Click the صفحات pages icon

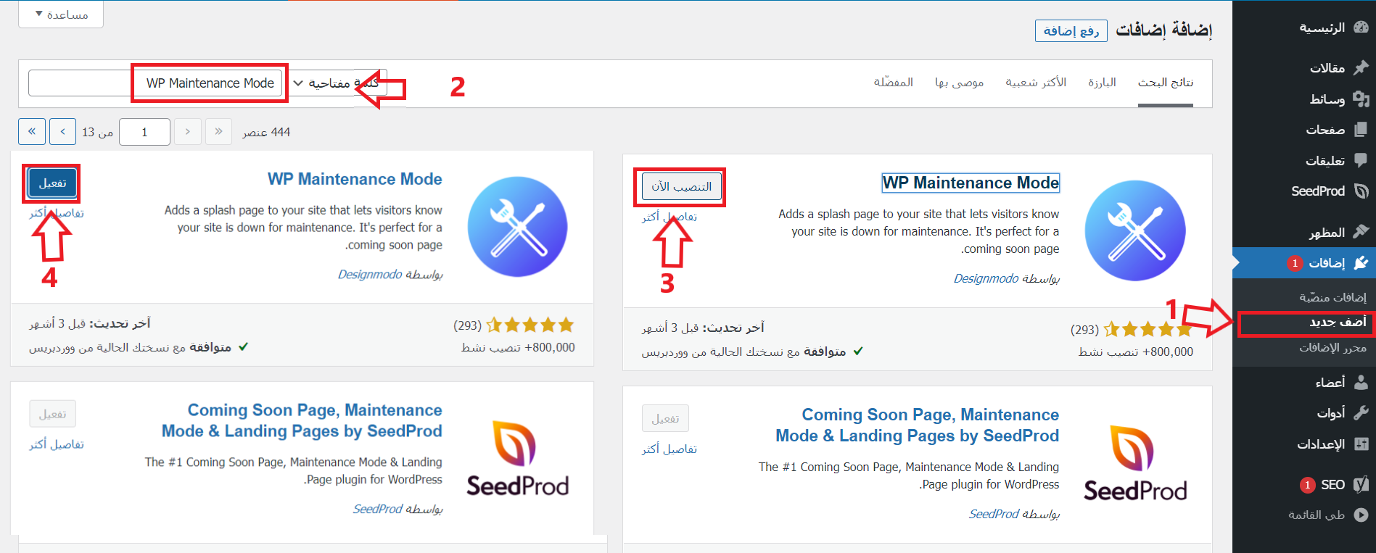pyautogui.click(x=1361, y=130)
